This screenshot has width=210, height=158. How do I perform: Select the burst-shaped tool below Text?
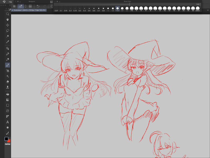[x=8, y=127]
